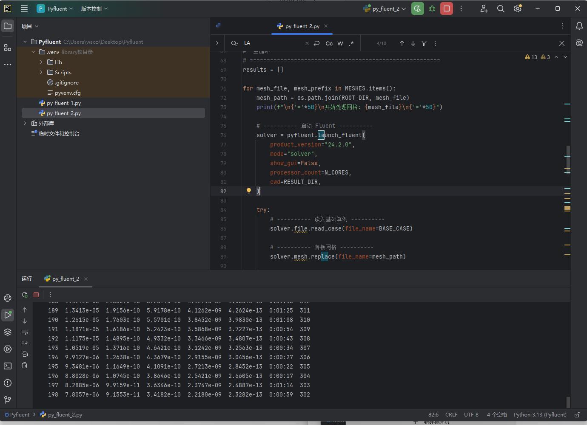The width and height of the screenshot is (587, 425).
Task: Click the UTF-8 encoding status bar button
Action: pos(471,414)
